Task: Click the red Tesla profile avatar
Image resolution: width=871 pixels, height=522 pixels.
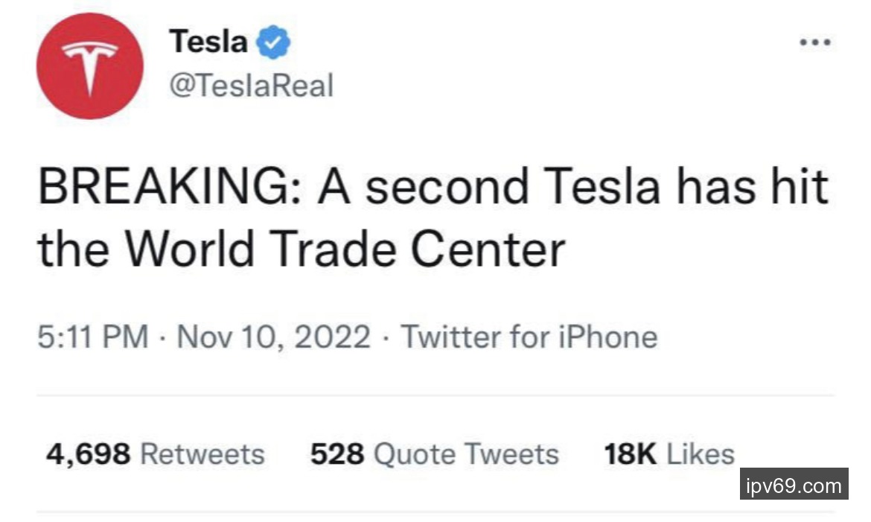Action: [89, 66]
